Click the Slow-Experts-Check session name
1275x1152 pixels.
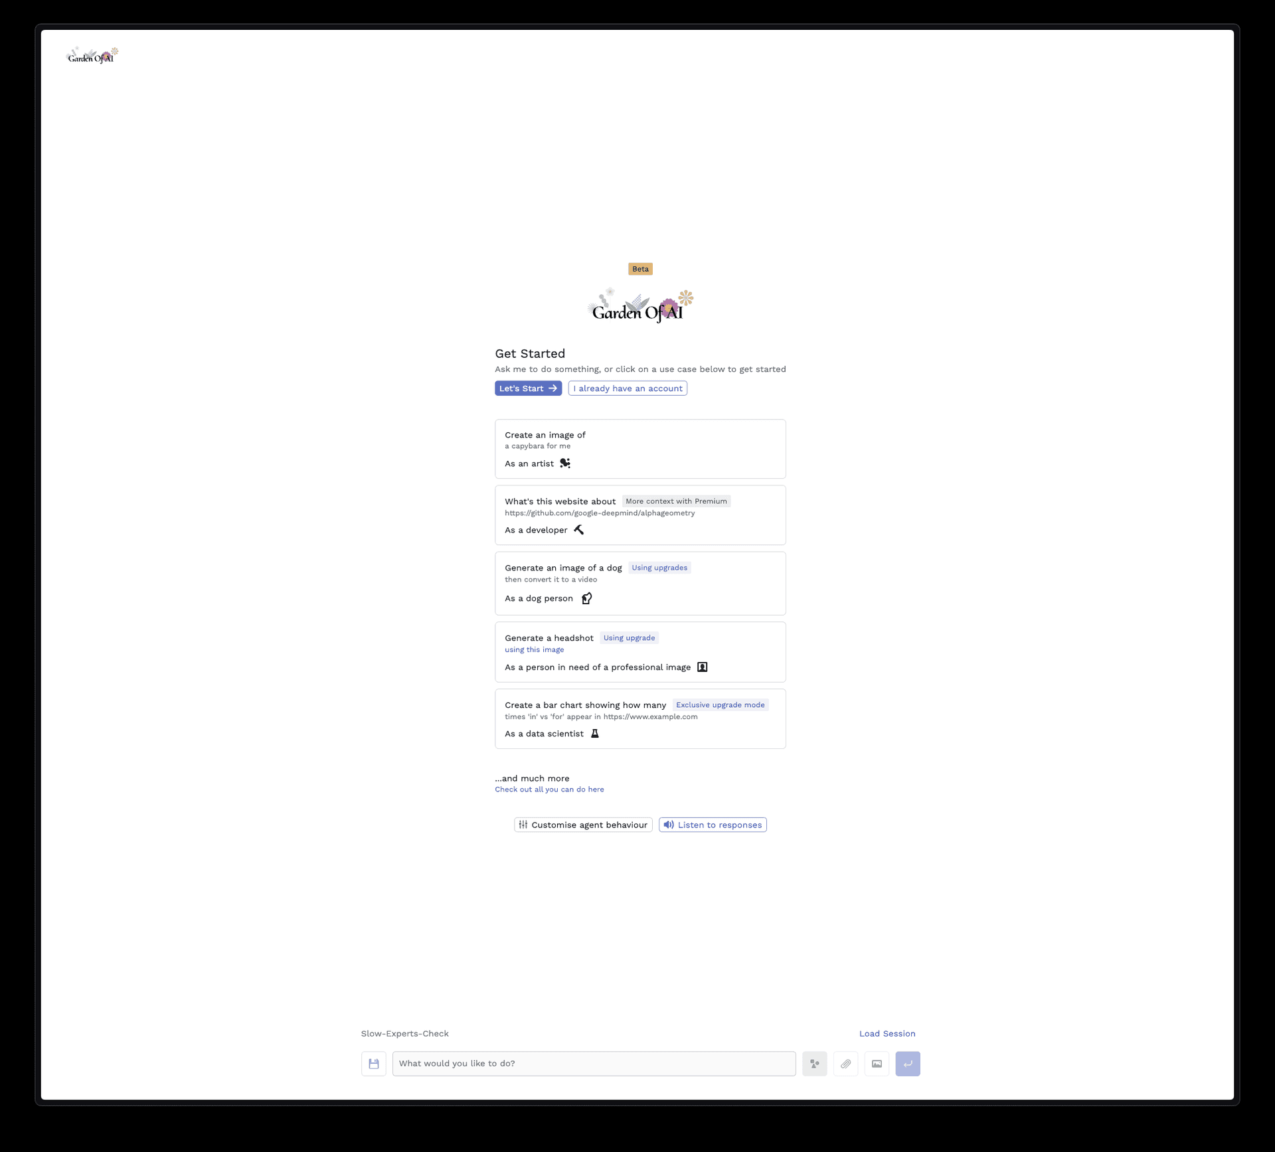click(x=405, y=1034)
